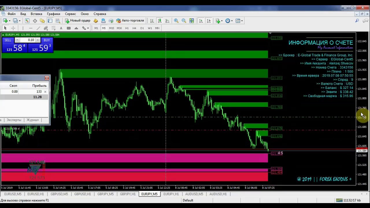Switch to the W1 timeframe

coord(150,28)
